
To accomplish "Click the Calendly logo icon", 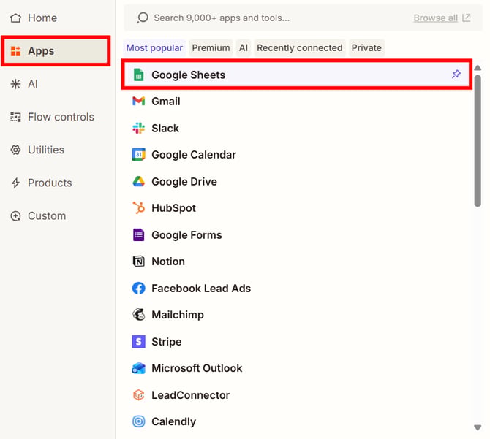I will [x=139, y=422].
